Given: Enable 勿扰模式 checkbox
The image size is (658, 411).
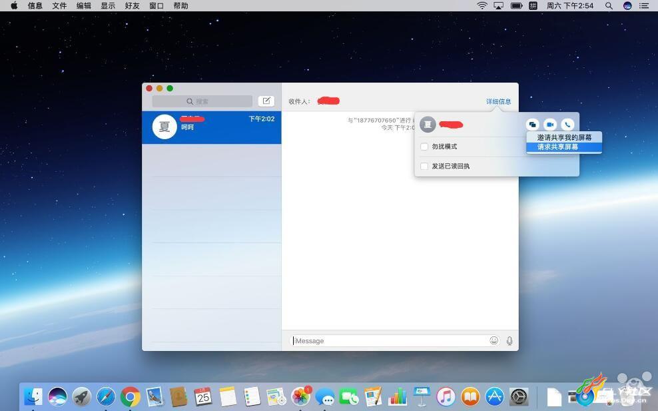Looking at the screenshot, I should point(424,147).
